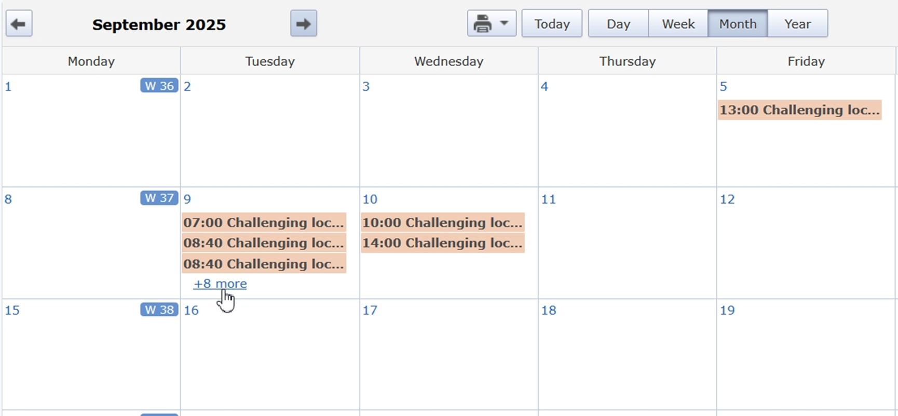Screen dimensions: 898x416
Task: Open the printer options dropdown
Action: 491,24
